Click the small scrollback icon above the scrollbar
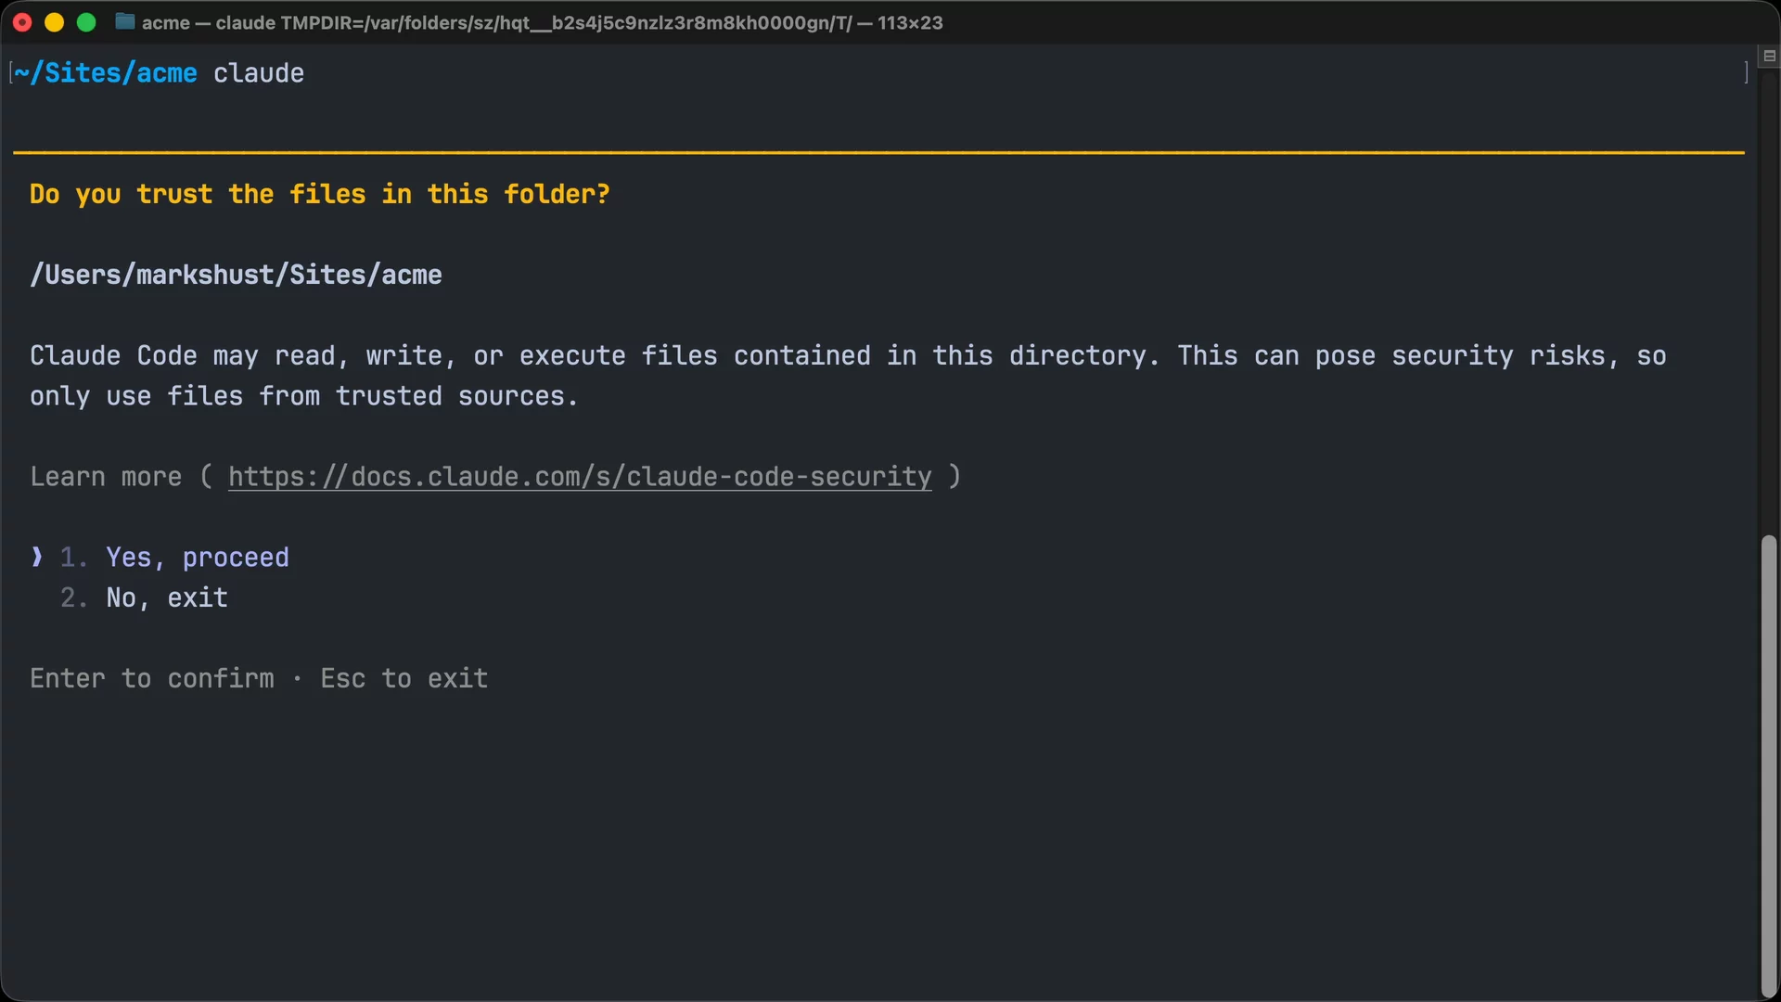The width and height of the screenshot is (1781, 1002). click(1769, 57)
